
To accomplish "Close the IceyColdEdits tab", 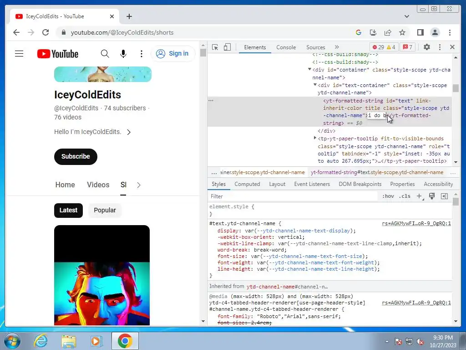I will click(x=112, y=16).
